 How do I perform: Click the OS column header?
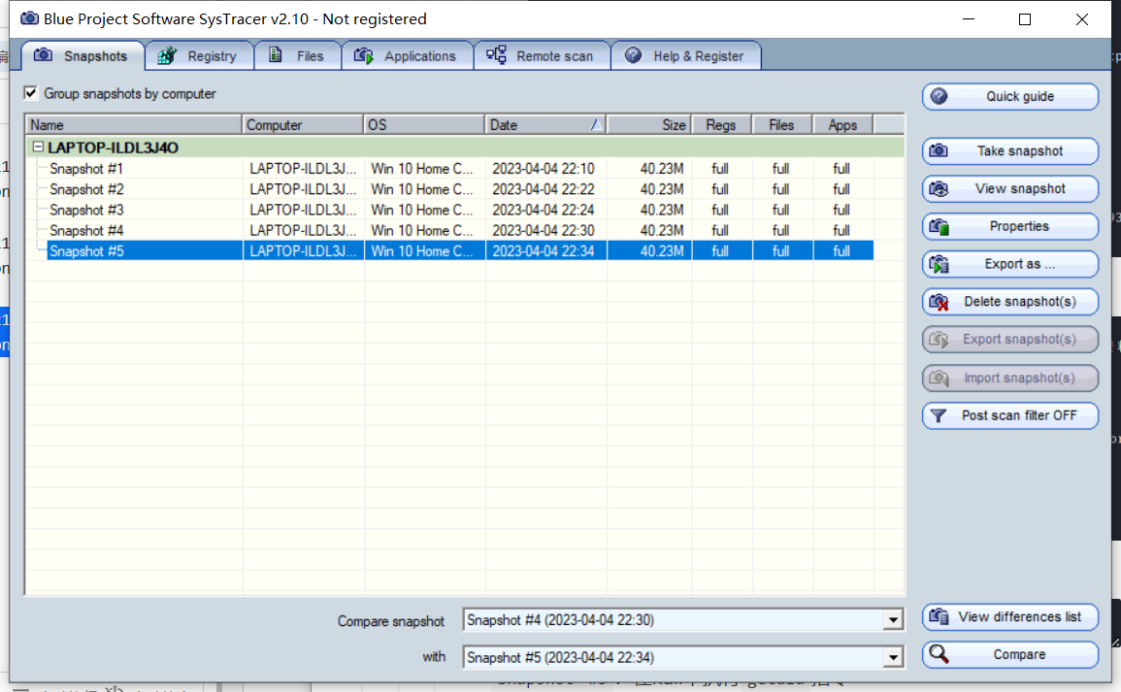(x=424, y=124)
